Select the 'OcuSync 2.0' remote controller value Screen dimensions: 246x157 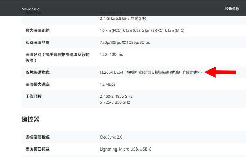point(111,137)
